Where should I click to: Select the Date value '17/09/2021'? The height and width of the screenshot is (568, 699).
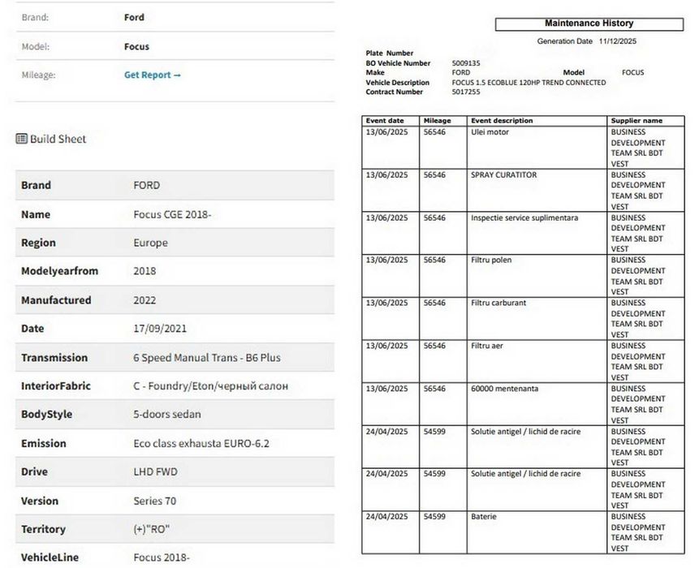160,329
